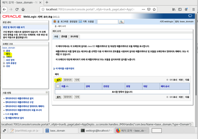Click the lower 설치 button
198x139 pixels.
pyautogui.click(x=58, y=97)
